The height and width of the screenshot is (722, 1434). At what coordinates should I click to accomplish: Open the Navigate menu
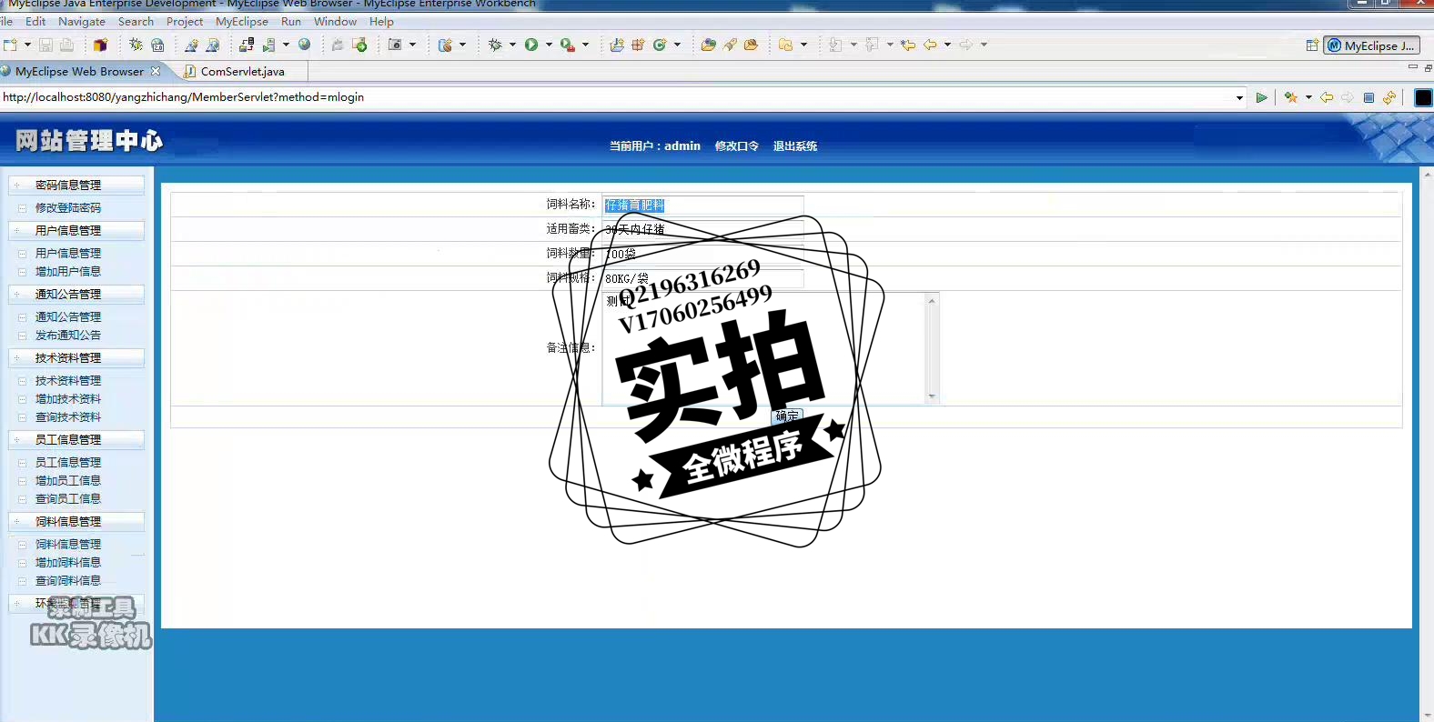click(x=82, y=21)
